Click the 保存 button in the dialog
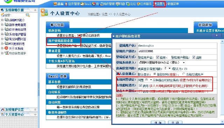 point(158,122)
